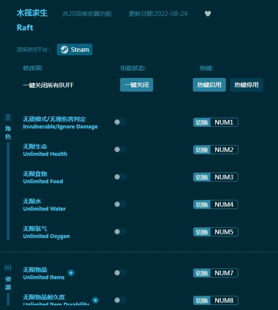Toggle the Unlimited Items switch
The height and width of the screenshot is (310, 278).
tap(120, 273)
